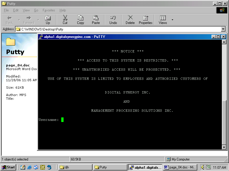The image size is (229, 171).
Task: Open the Favorites menu
Action: pyautogui.click(x=49, y=10)
